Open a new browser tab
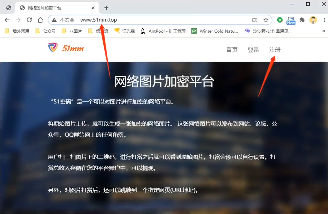Viewport: 328px width, 214px height. pos(106,8)
